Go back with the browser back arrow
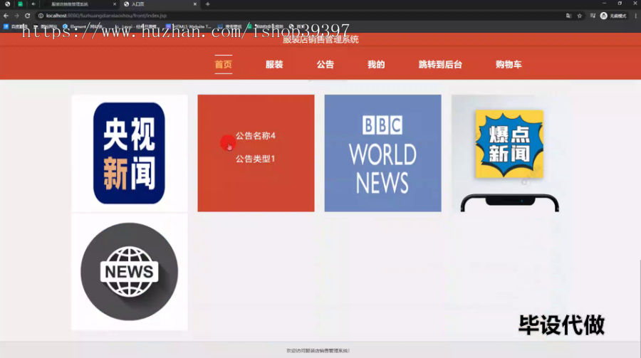This screenshot has height=358, width=641. 6,16
